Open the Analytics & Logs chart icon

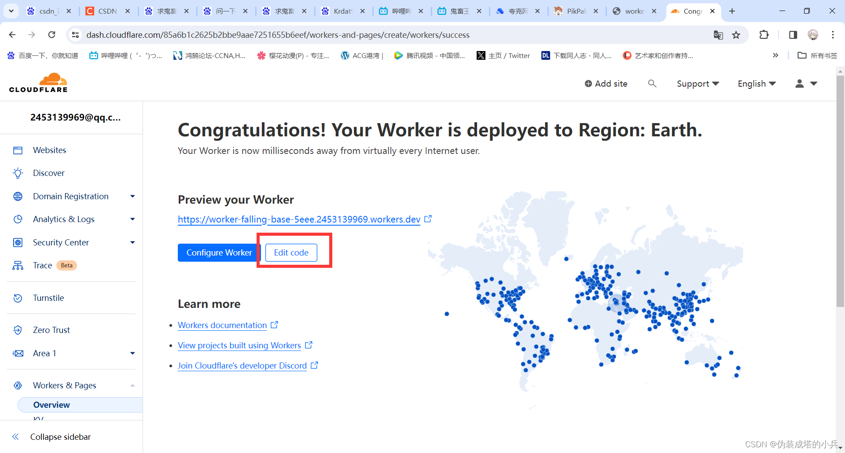[x=18, y=219]
